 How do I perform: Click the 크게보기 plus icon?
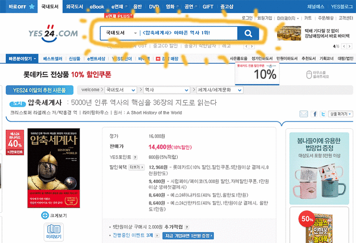point(45,215)
